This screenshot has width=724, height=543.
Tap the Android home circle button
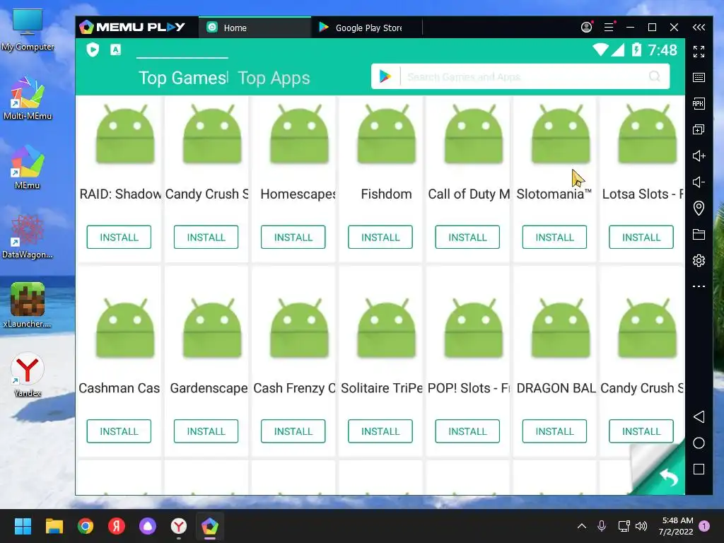coord(699,443)
